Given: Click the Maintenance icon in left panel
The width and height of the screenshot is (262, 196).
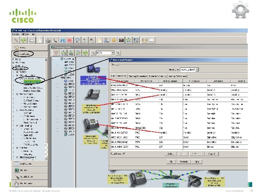Looking at the screenshot, I should 16,183.
